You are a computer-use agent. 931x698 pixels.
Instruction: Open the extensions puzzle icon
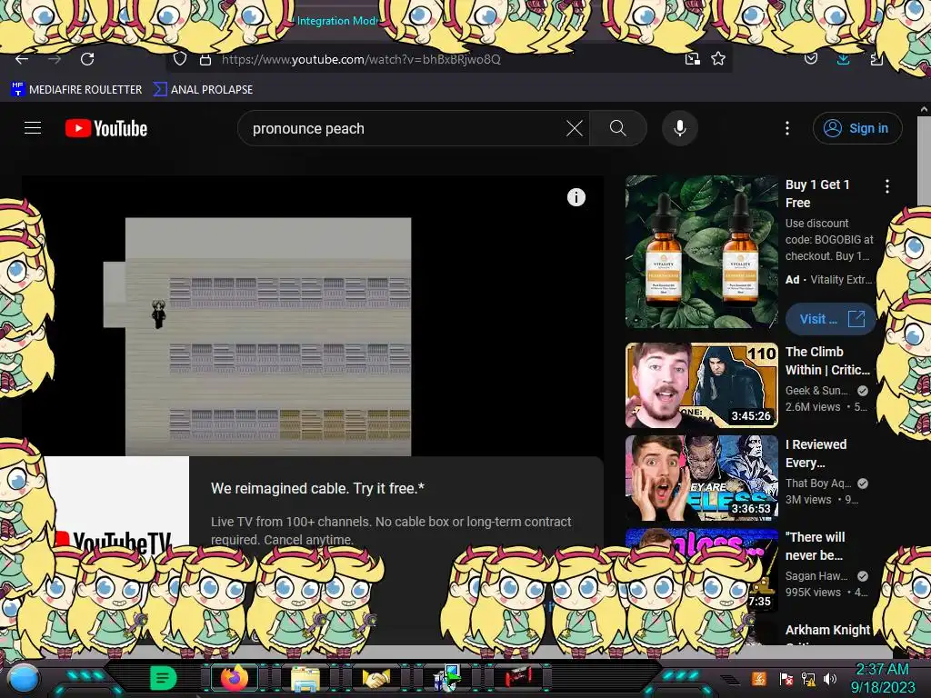pos(876,59)
